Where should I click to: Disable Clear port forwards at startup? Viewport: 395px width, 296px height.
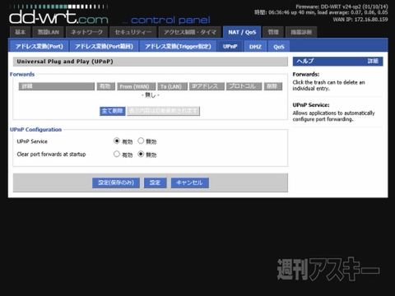pos(141,154)
